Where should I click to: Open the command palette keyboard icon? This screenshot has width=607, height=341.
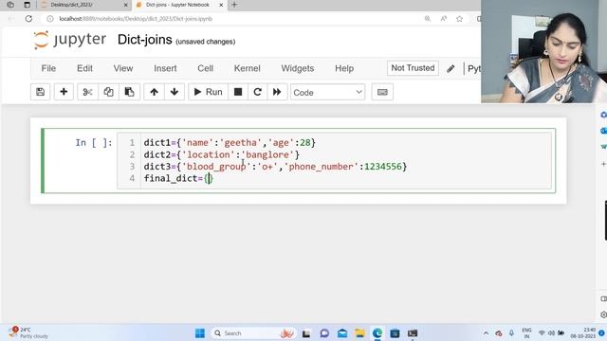(382, 92)
